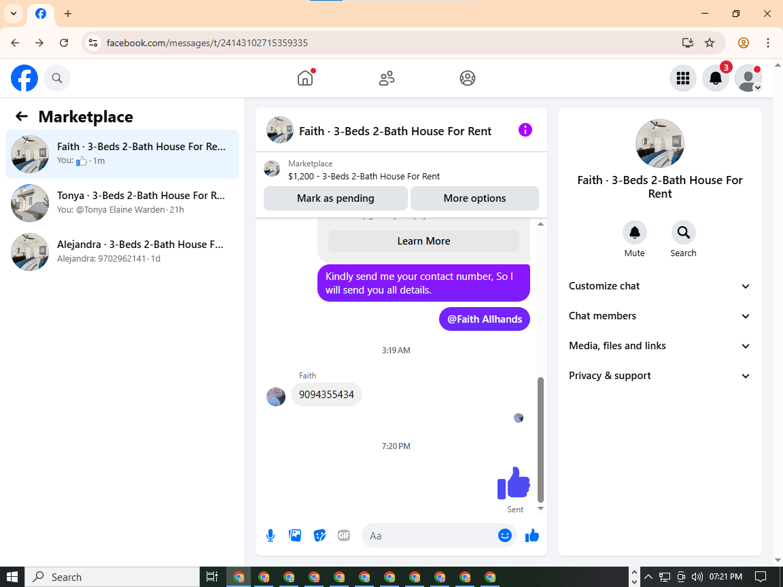Expand the Customize chat section
The width and height of the screenshot is (783, 587).
[660, 286]
